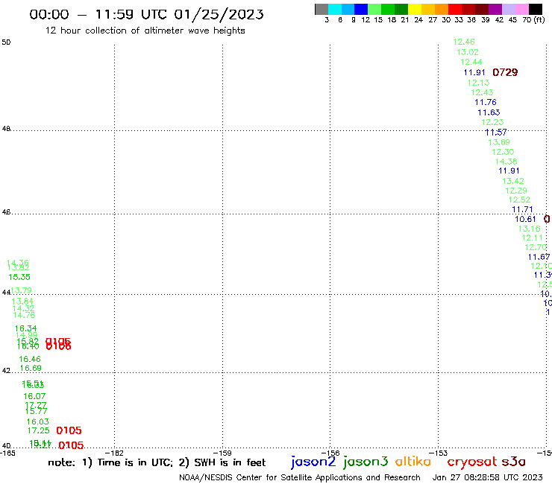
Task: Select the wave height value 12.52
Action: [x=519, y=200]
